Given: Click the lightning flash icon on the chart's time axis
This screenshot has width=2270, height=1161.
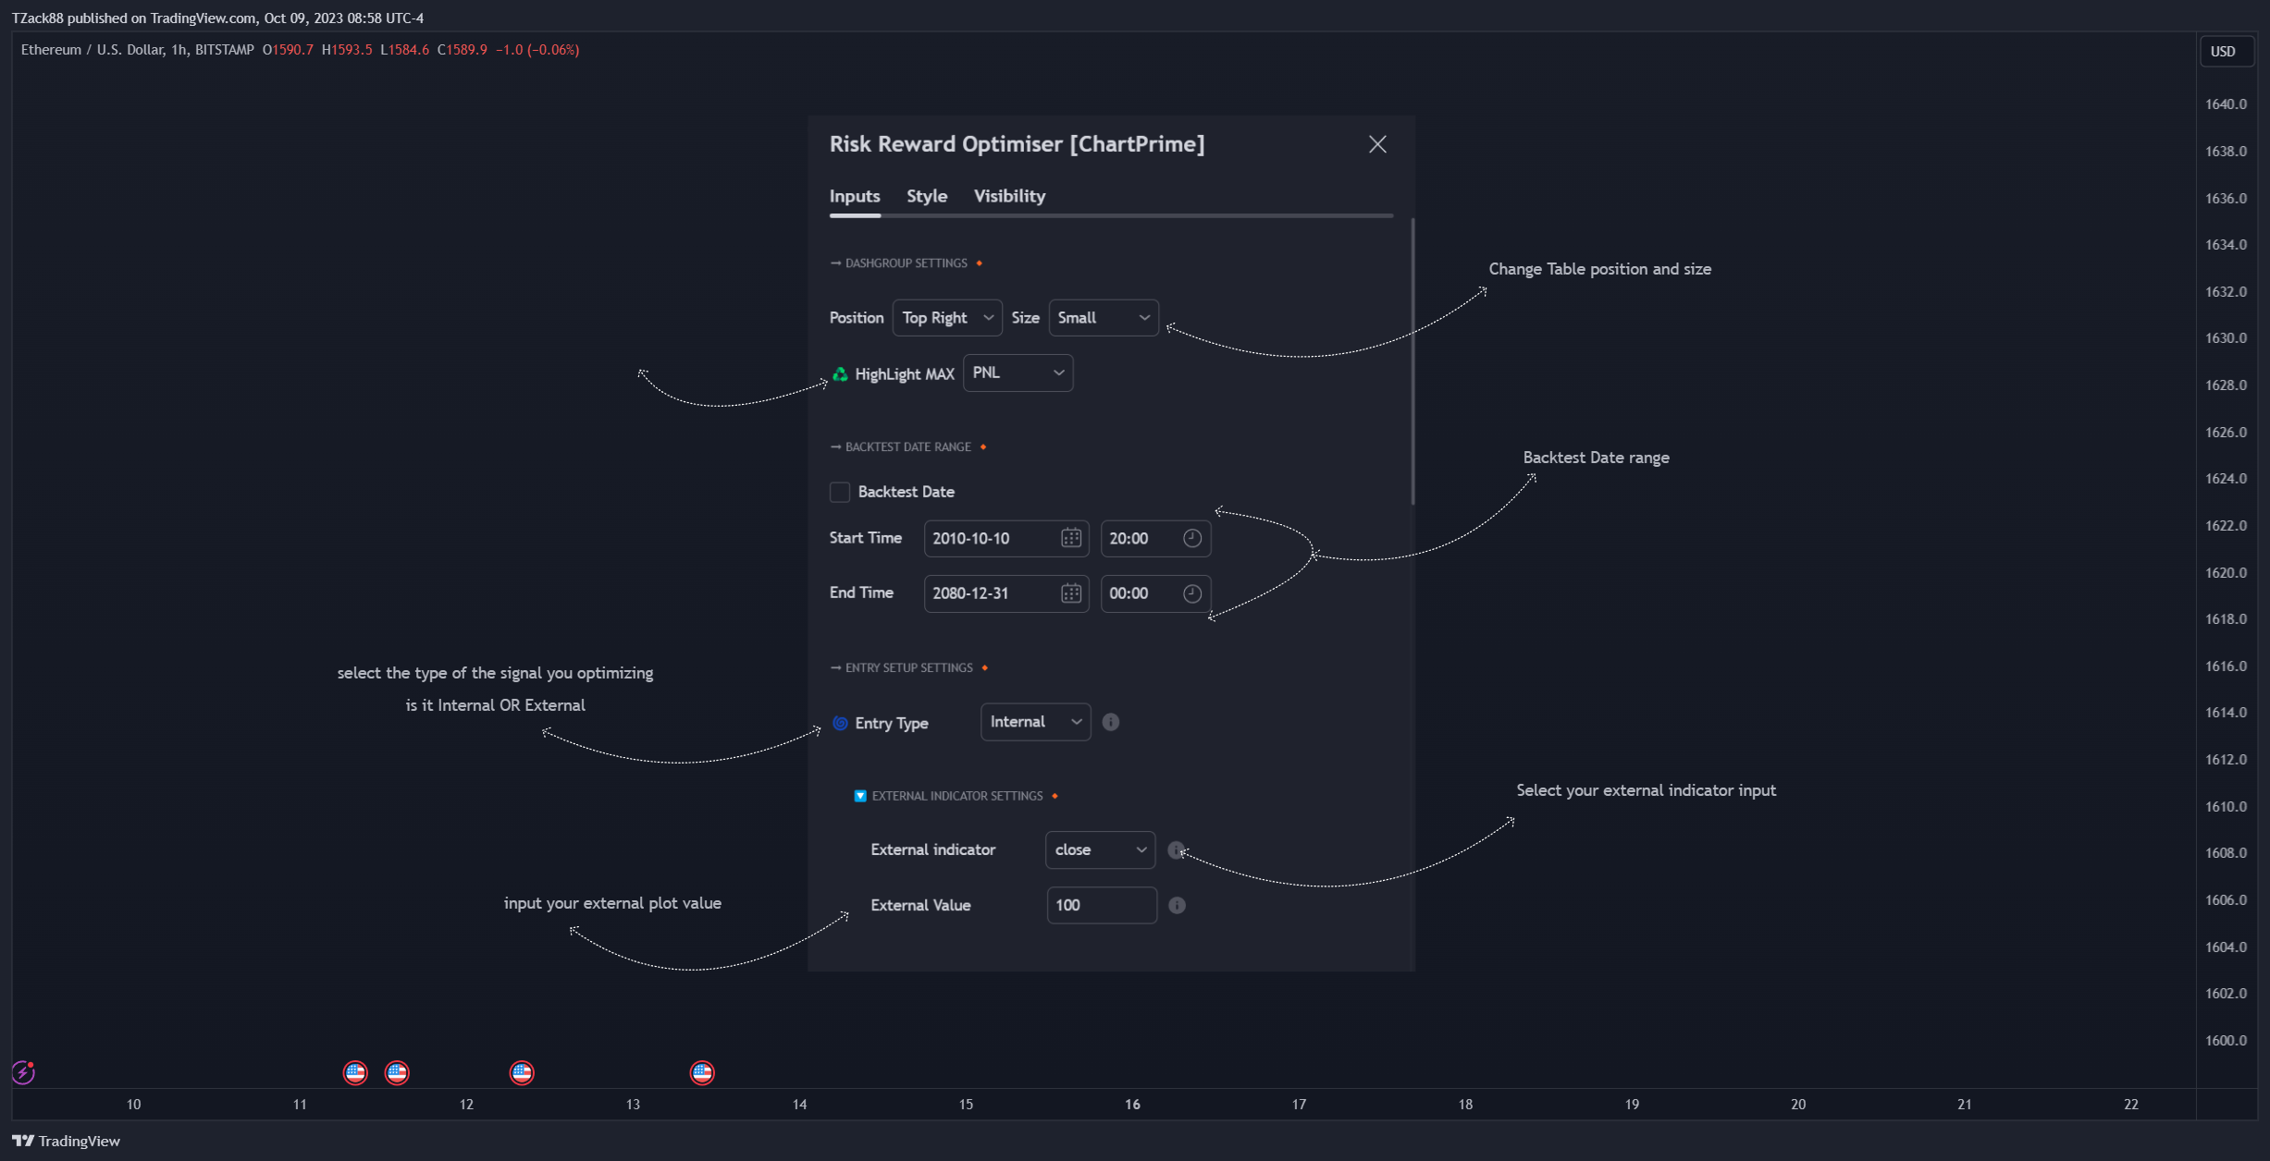Looking at the screenshot, I should coord(23,1072).
